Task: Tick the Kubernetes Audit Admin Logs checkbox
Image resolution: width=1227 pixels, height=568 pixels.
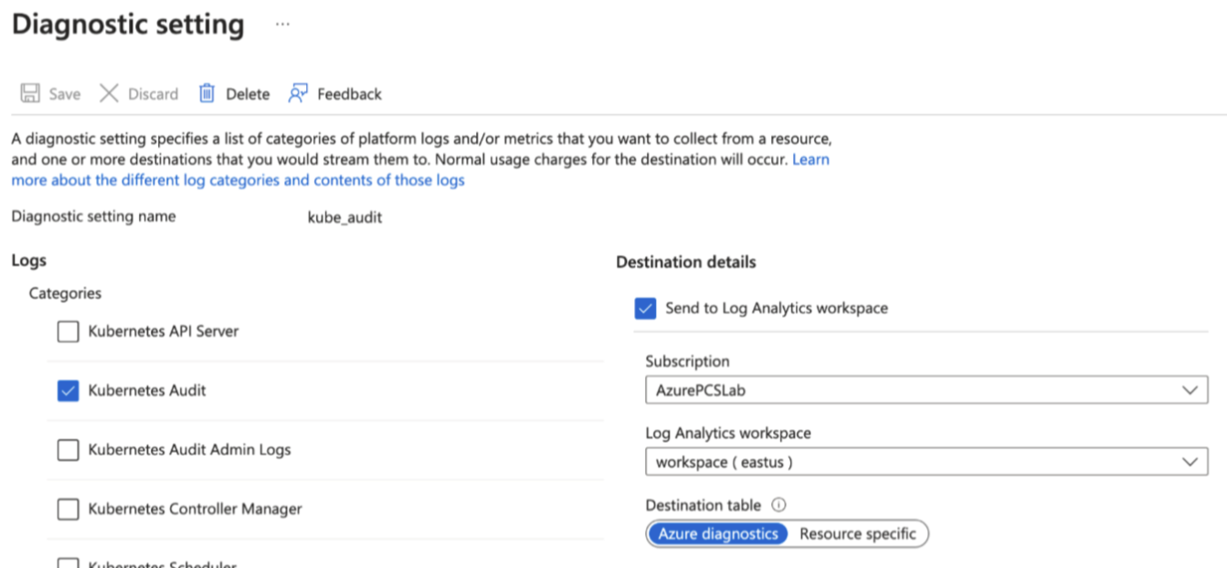Action: [x=69, y=450]
